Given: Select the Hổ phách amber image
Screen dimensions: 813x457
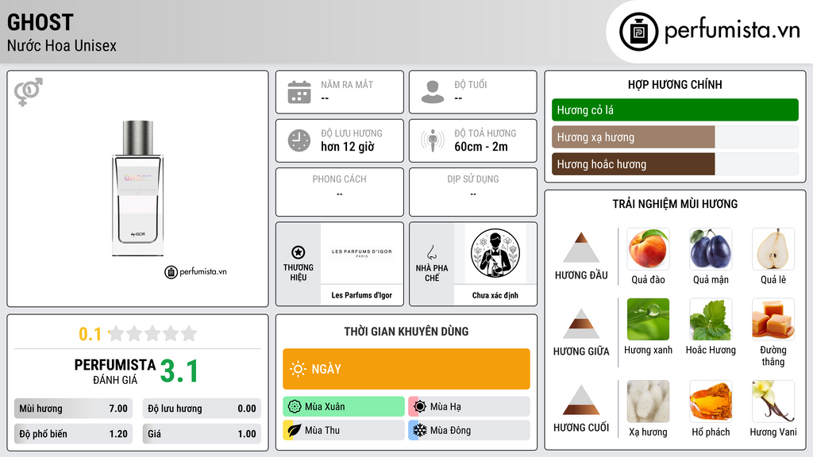Looking at the screenshot, I should coord(711,401).
